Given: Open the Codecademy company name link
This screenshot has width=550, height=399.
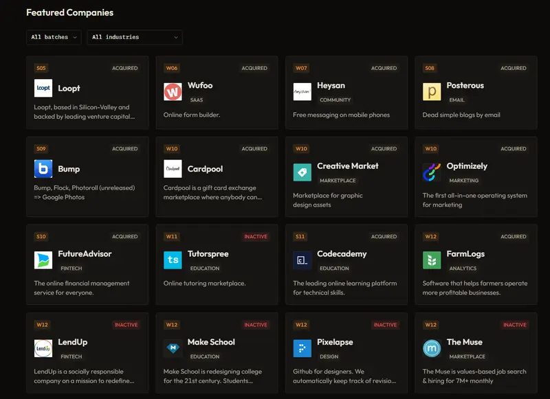Looking at the screenshot, I should 342,253.
